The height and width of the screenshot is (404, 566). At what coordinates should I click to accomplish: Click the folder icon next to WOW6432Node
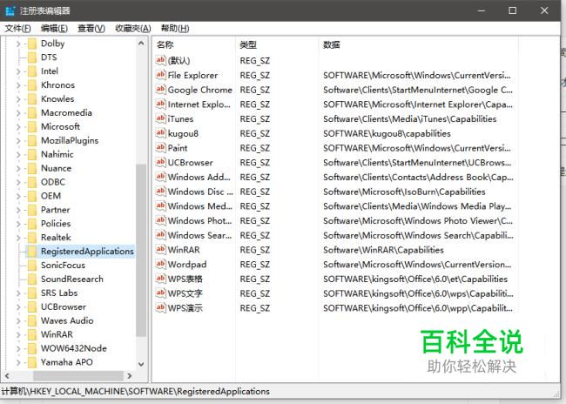click(32, 348)
